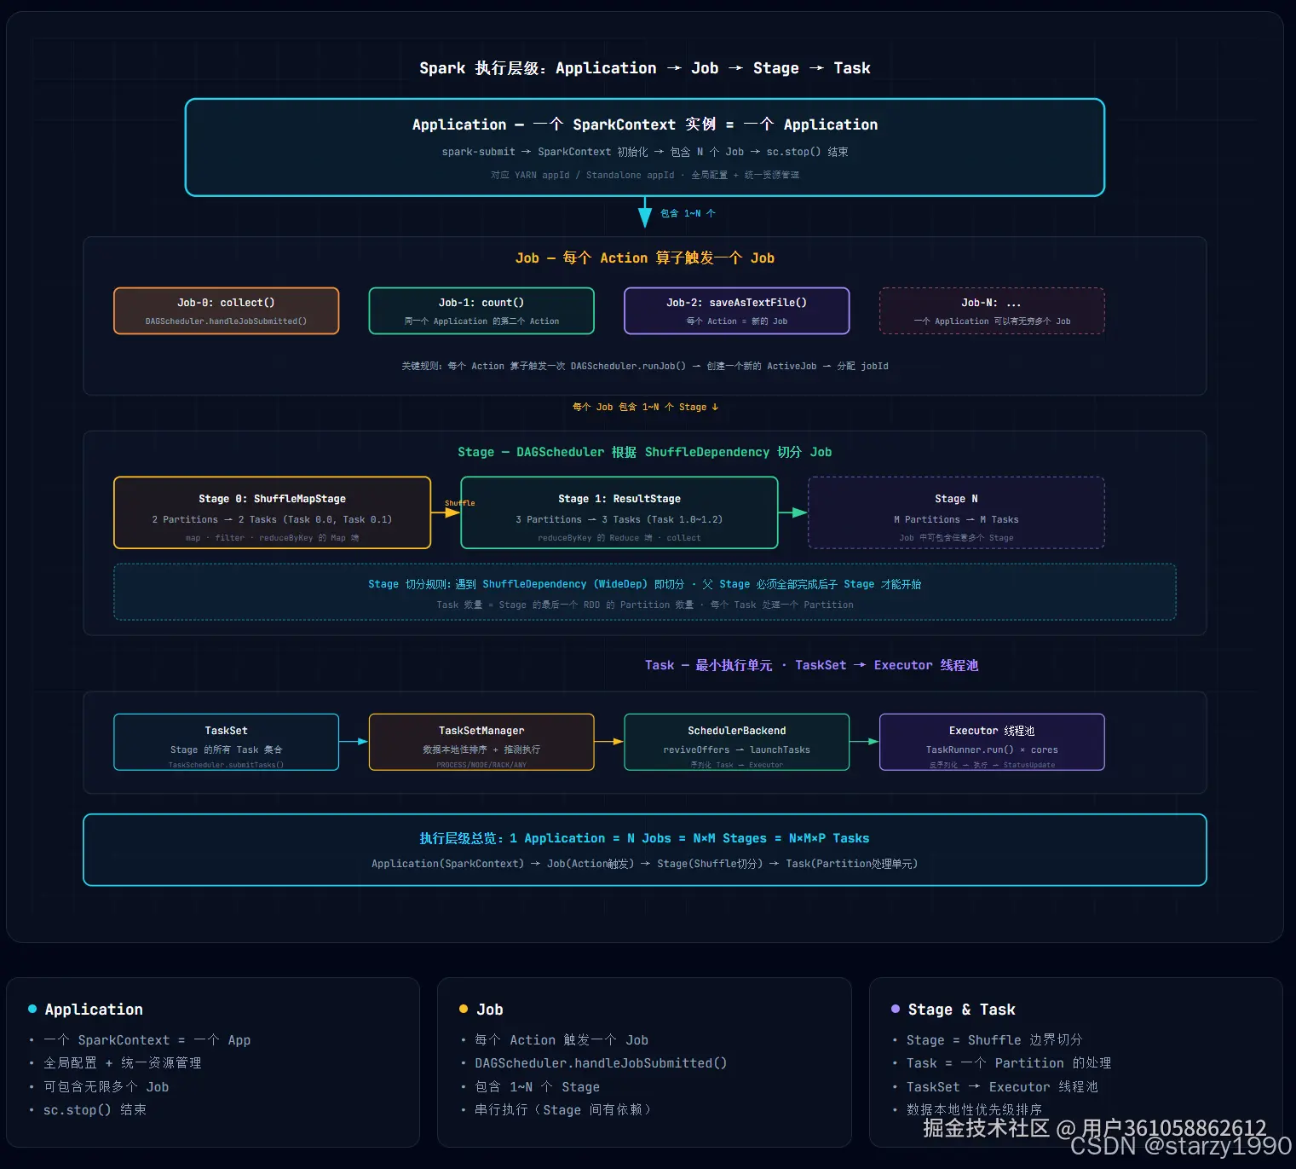Click '每个 Action = 新的 Job' in Job-2
The width and height of the screenshot is (1296, 1169).
tap(737, 321)
